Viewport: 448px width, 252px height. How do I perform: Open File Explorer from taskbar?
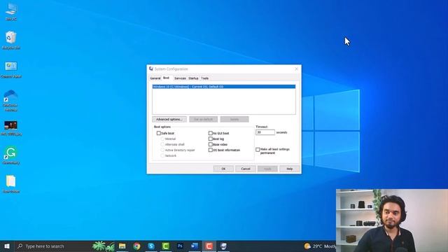click(122, 246)
